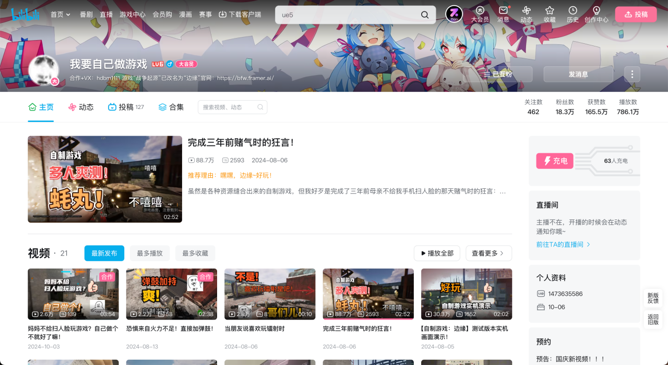Switch to the 合集 tab
Image resolution: width=668 pixels, height=365 pixels.
[171, 107]
